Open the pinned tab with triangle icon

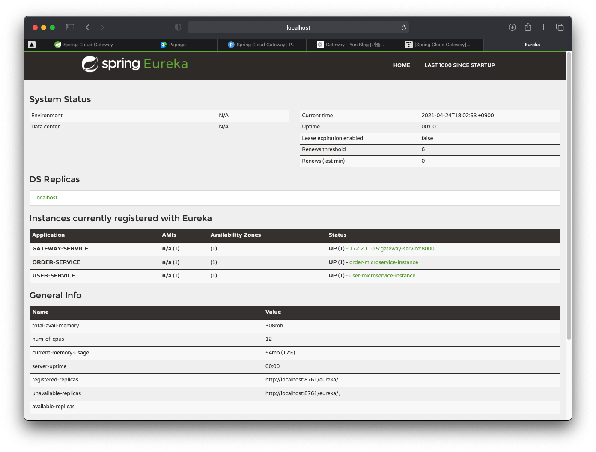coord(32,45)
